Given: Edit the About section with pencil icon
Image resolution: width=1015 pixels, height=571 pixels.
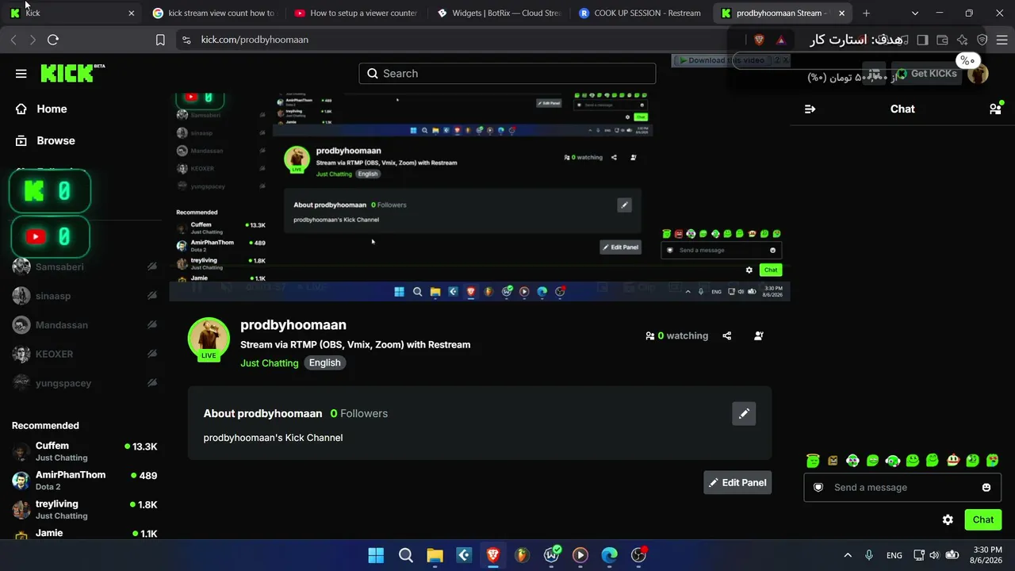Looking at the screenshot, I should tap(744, 413).
